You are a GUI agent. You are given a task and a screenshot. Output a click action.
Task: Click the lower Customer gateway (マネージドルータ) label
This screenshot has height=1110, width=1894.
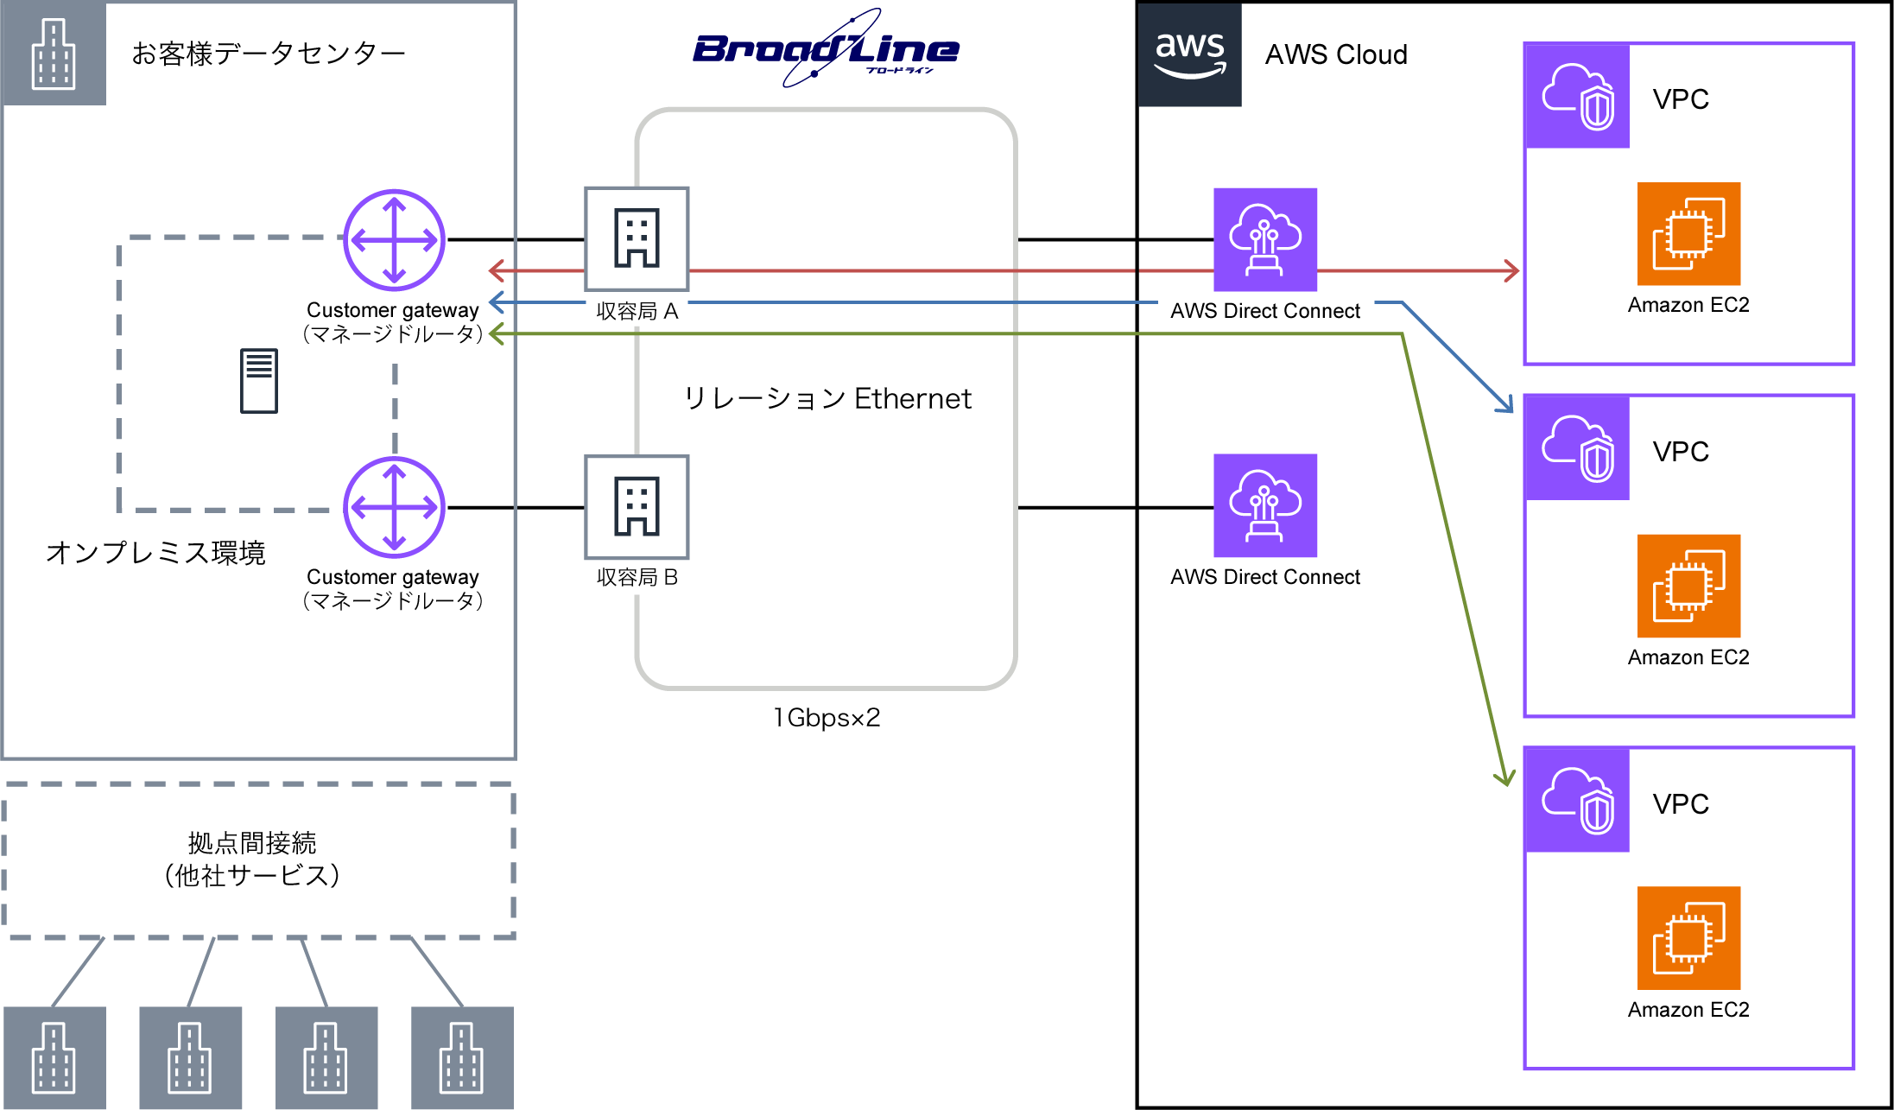[x=393, y=589]
